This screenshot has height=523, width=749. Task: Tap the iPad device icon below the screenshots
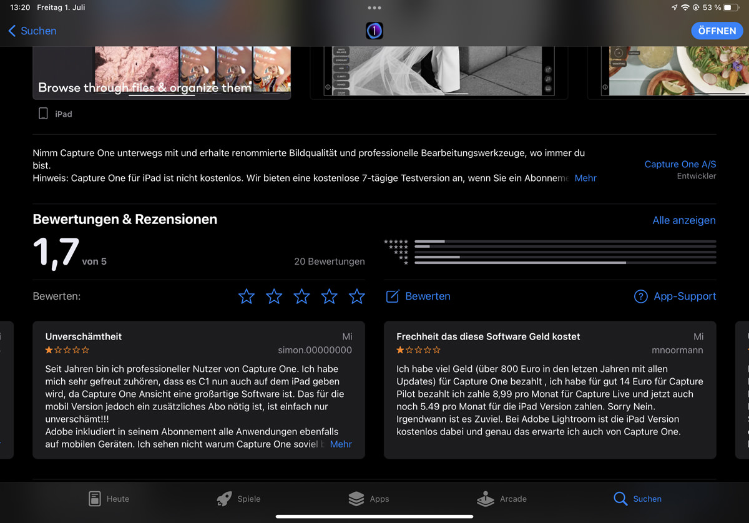43,114
